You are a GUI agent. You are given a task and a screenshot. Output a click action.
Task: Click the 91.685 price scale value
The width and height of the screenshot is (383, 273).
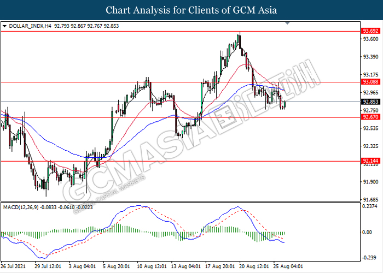click(370, 200)
